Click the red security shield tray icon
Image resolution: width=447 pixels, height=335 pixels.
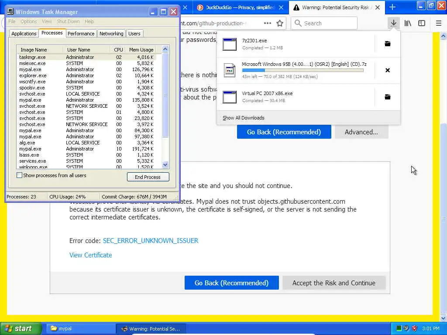415,328
